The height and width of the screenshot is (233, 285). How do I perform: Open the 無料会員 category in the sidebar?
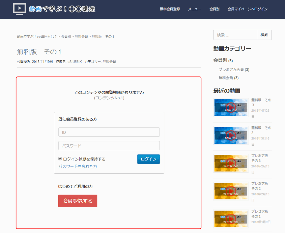(x=226, y=78)
